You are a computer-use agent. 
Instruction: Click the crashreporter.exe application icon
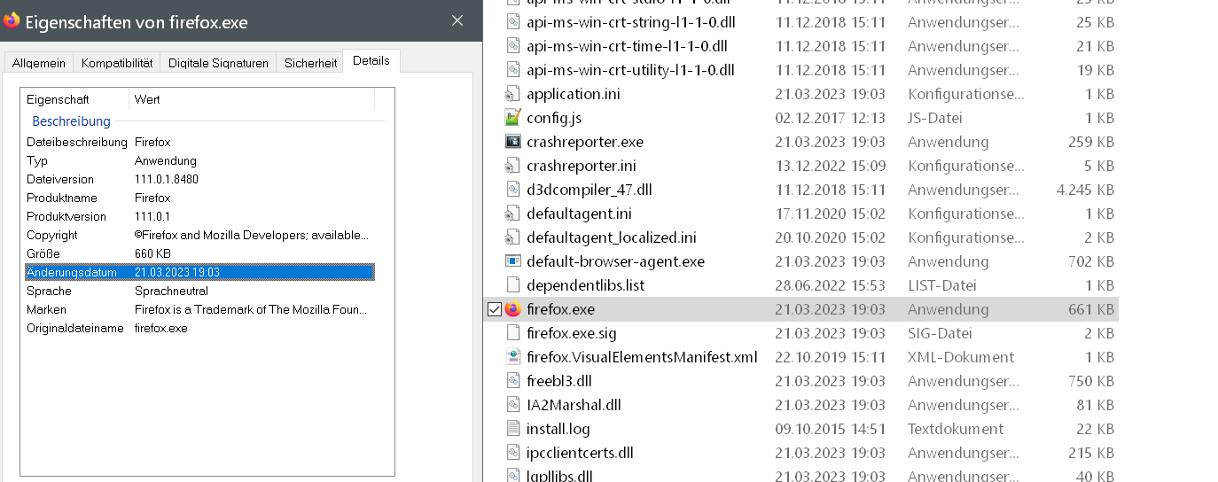click(x=512, y=142)
